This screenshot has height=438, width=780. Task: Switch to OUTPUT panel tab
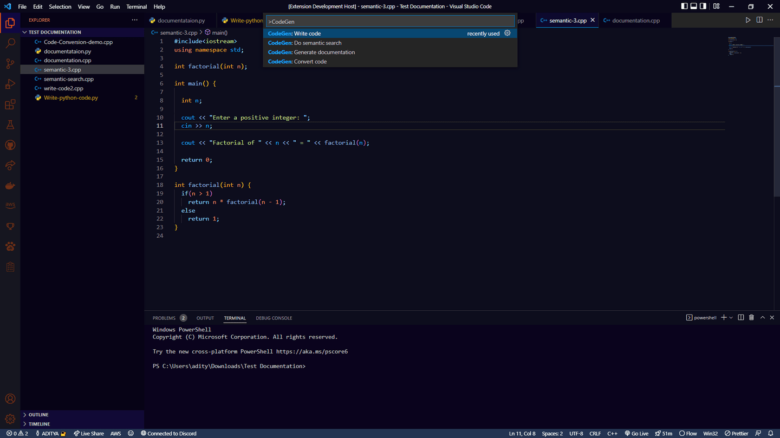pos(205,318)
